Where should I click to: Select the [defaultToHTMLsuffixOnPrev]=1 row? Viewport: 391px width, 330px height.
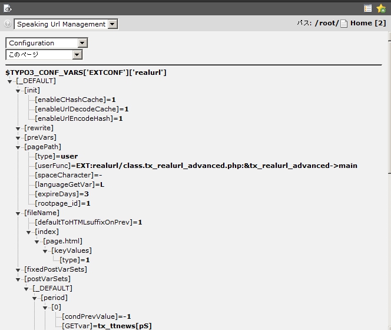click(88, 222)
